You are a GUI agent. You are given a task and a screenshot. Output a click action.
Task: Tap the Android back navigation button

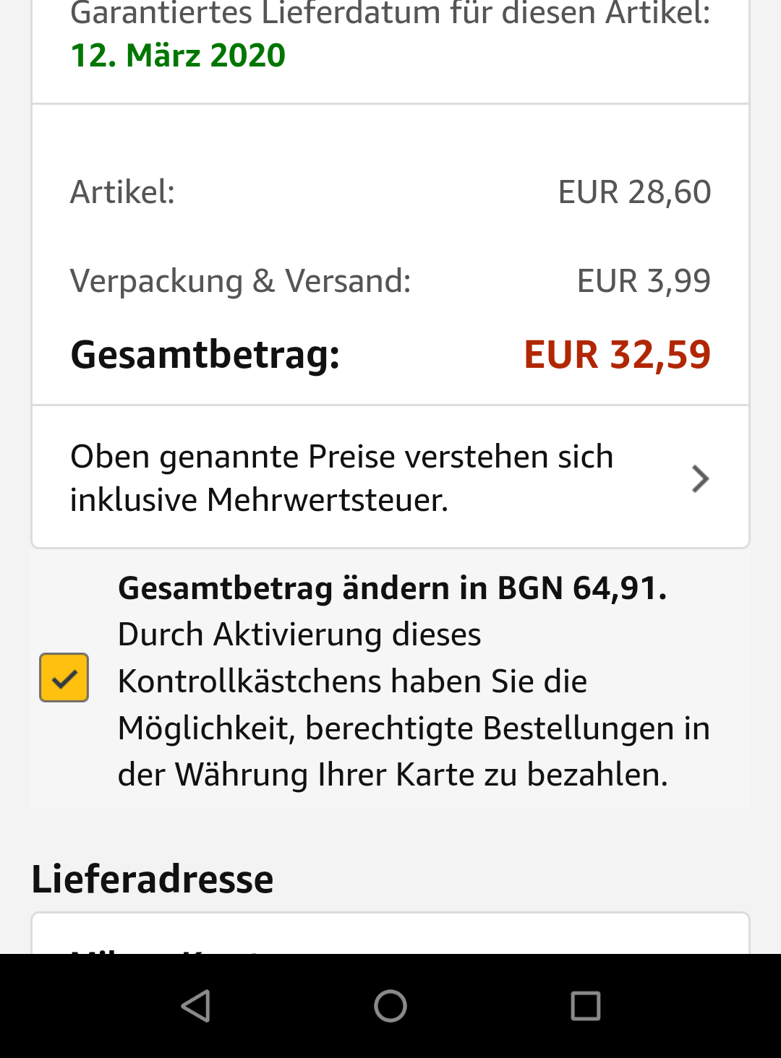[195, 1005]
